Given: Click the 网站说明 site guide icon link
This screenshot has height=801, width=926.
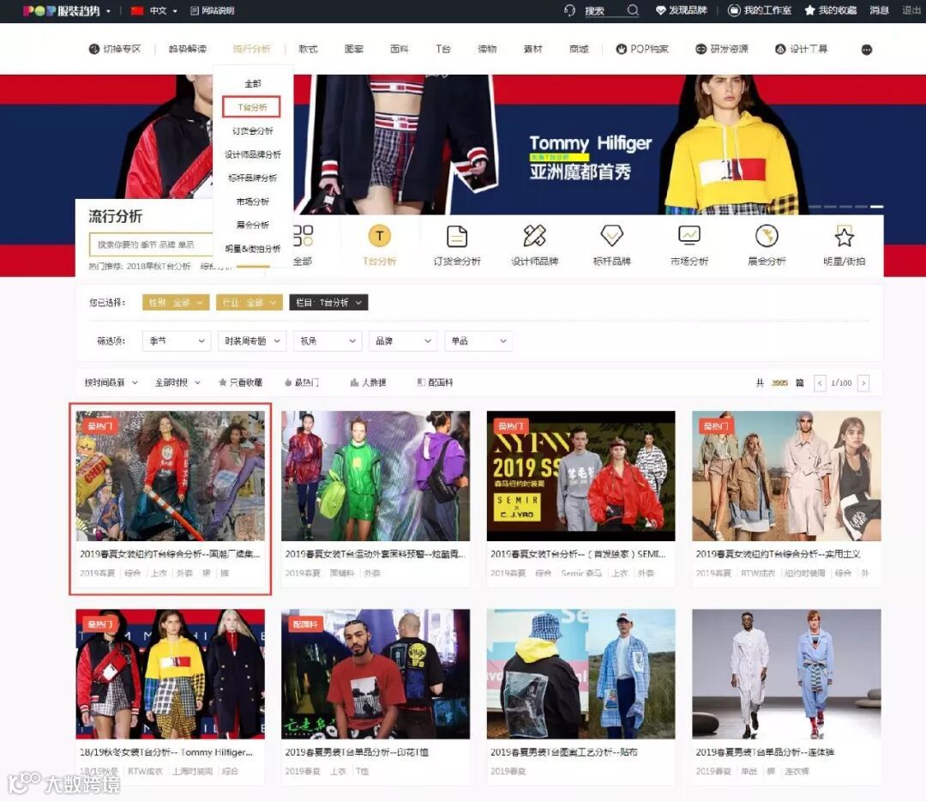Looking at the screenshot, I should [212, 10].
